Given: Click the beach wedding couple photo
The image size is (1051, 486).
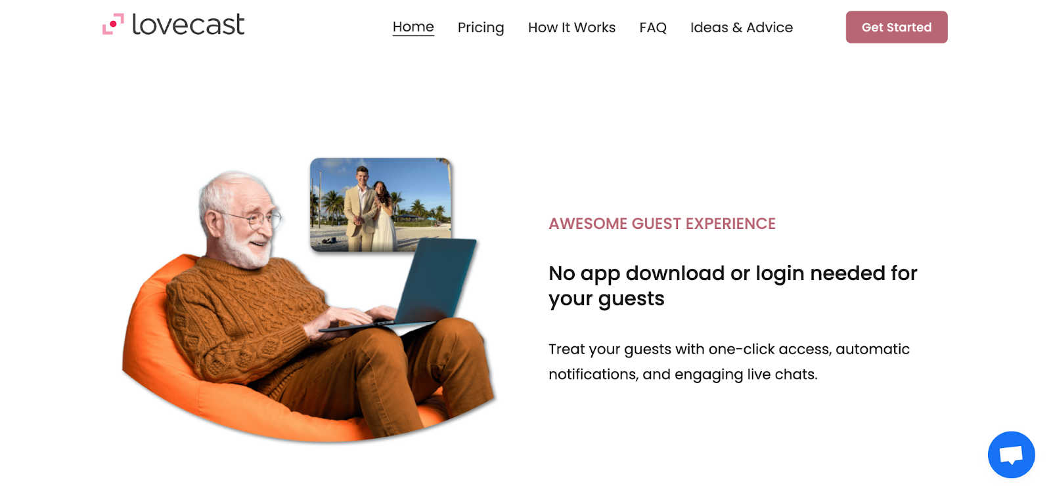Looking at the screenshot, I should click(381, 205).
